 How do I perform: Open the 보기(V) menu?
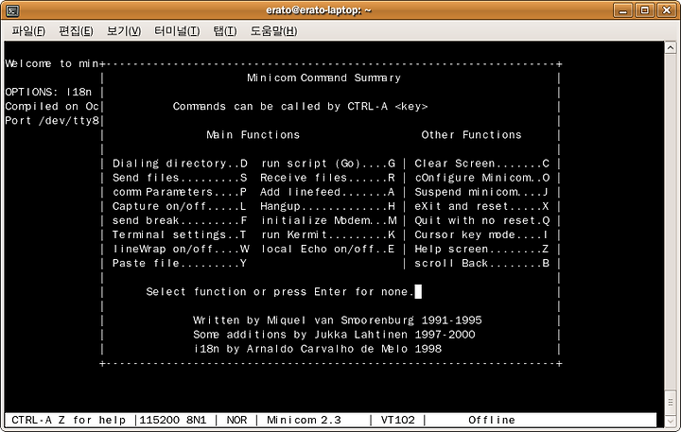124,31
